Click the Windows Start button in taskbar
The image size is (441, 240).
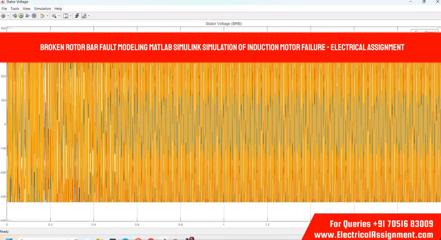pyautogui.click(x=9, y=239)
